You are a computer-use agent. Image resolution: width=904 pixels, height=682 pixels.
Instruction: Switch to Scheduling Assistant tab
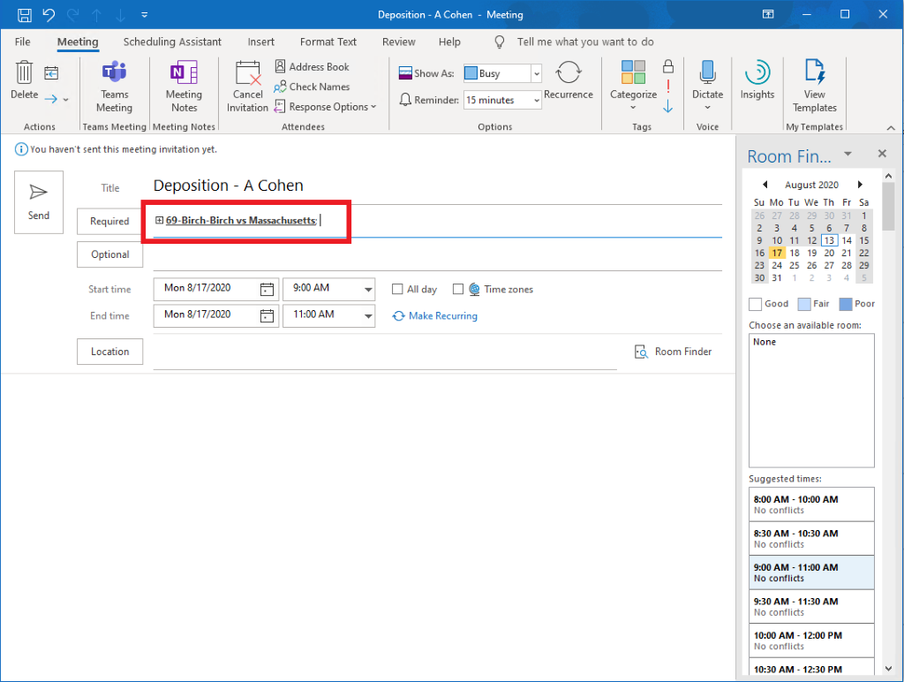point(172,42)
